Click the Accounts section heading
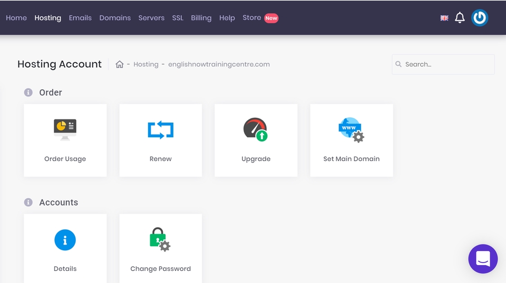506x283 pixels. [x=59, y=202]
